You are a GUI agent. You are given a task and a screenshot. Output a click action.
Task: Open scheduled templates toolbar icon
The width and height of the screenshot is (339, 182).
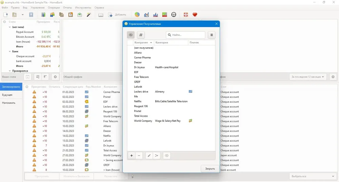[x=71, y=15]
